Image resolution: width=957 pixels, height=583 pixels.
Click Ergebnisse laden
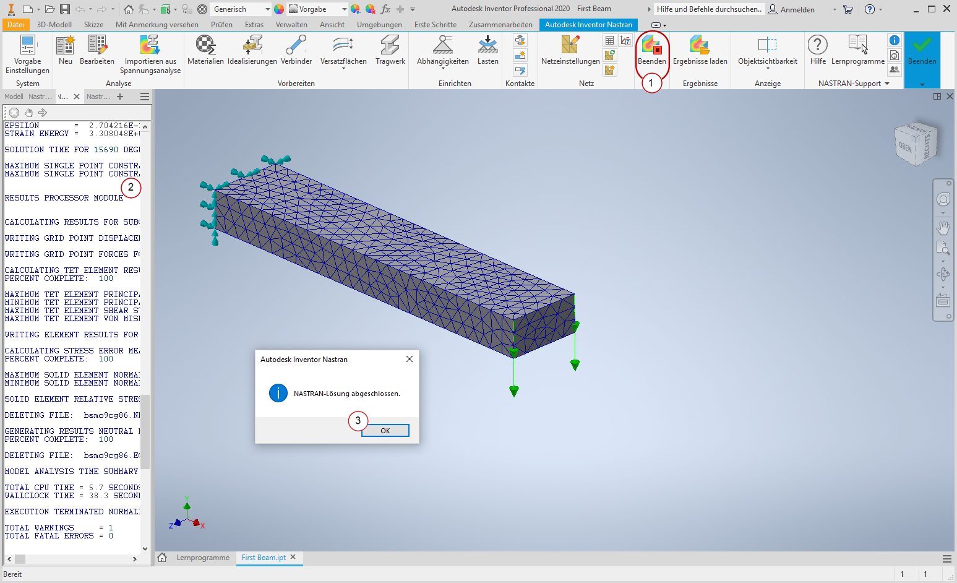700,50
